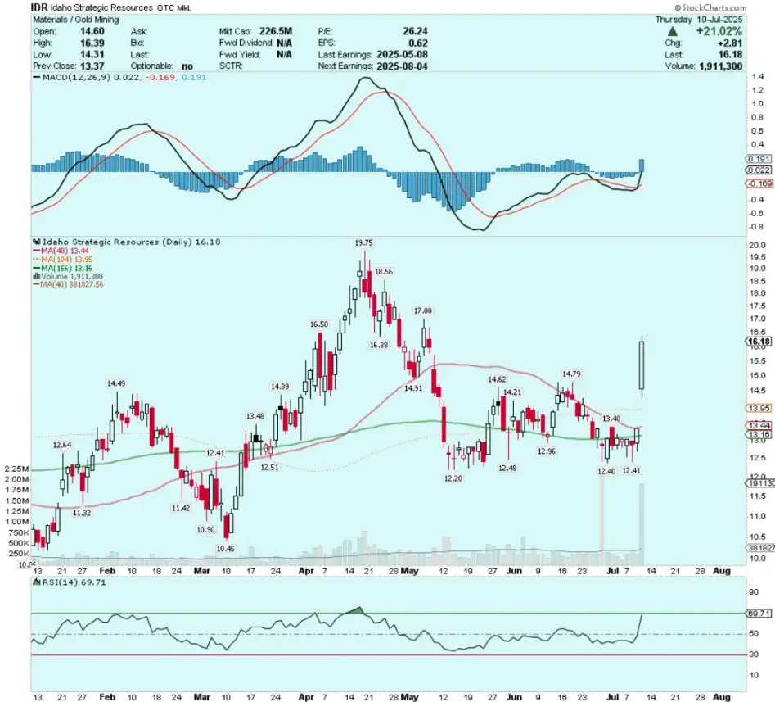
Task: Click the 12.48 price label
Action: point(507,468)
